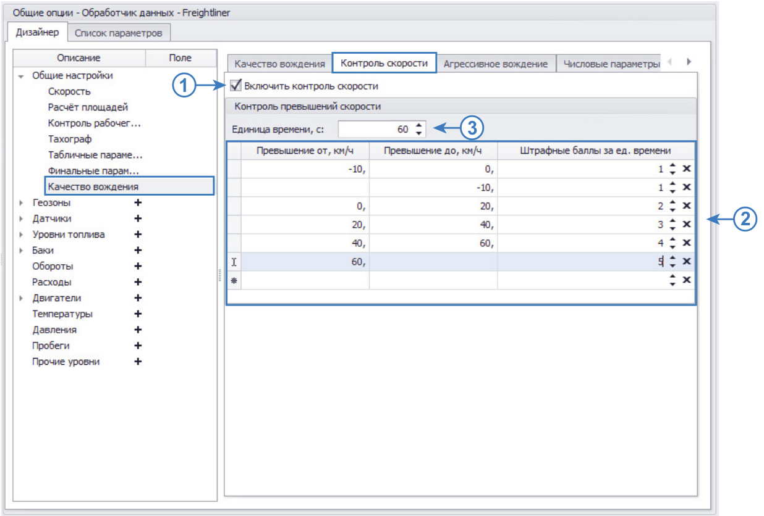
Task: Remove the row starting at 60 km/h
Action: (686, 262)
